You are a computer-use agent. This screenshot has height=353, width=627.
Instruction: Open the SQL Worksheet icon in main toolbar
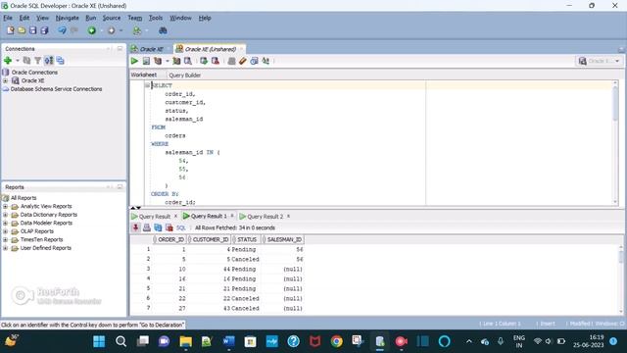tap(137, 30)
